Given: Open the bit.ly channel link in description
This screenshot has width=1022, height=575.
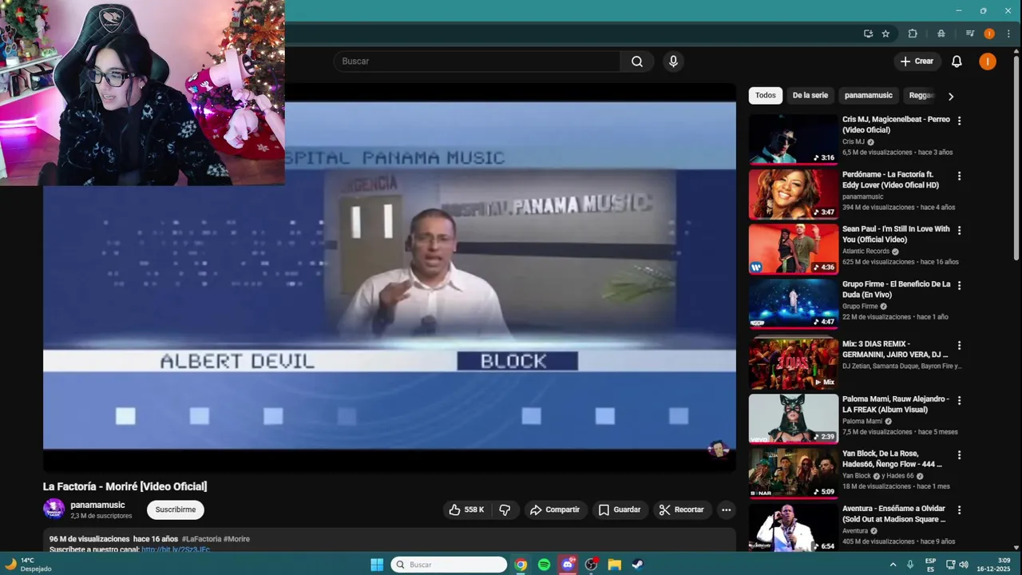Looking at the screenshot, I should (x=176, y=549).
